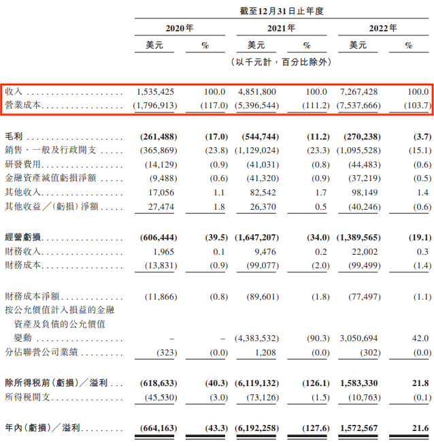
Task: Select the 2020 revenue value 1,535,425
Action: click(155, 91)
